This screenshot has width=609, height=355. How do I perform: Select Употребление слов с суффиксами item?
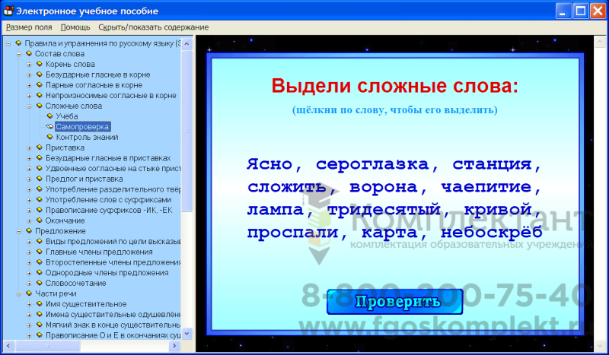coord(108,199)
